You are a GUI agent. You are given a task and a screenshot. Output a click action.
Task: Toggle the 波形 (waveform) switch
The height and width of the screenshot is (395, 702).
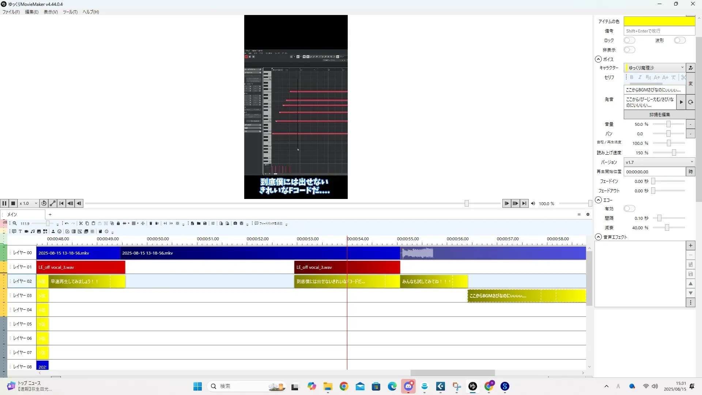point(679,40)
